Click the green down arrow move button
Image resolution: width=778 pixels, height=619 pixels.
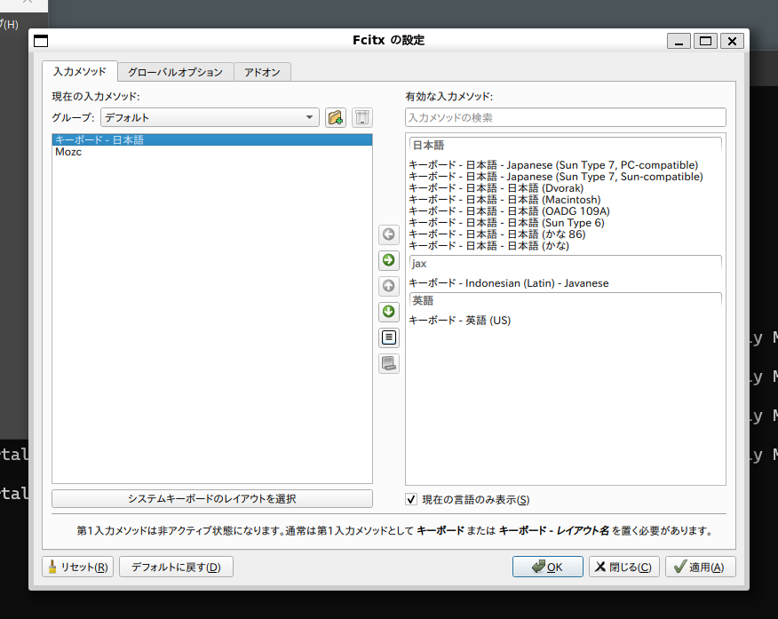coord(388,312)
